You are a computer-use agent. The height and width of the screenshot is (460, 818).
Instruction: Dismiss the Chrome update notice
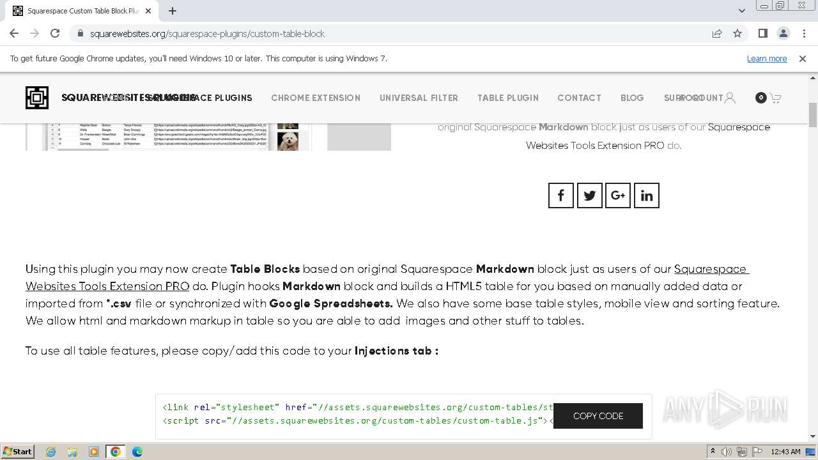(803, 58)
